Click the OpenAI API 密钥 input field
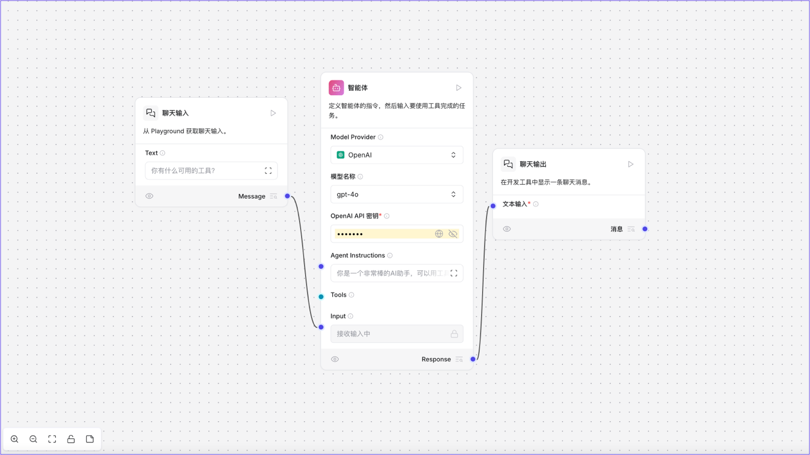This screenshot has width=810, height=455. coord(383,234)
